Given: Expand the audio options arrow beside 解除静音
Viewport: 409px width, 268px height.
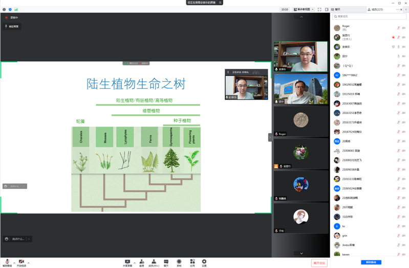Looking at the screenshot, I should (x=14, y=262).
